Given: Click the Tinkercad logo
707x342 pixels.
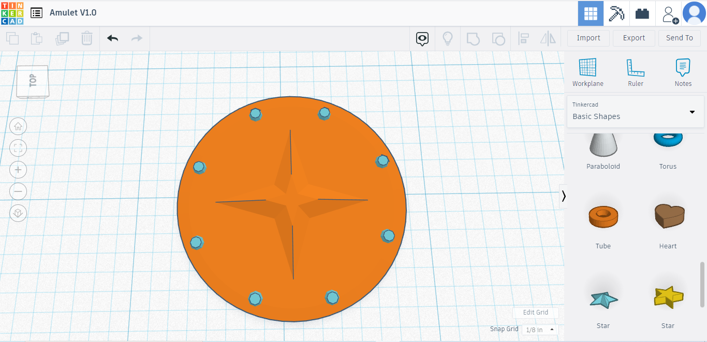Looking at the screenshot, I should point(12,13).
